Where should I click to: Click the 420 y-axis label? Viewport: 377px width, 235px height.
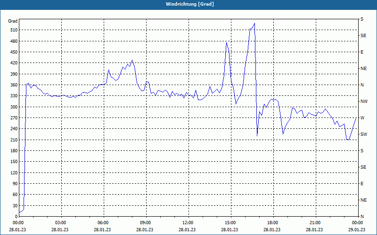click(x=14, y=63)
